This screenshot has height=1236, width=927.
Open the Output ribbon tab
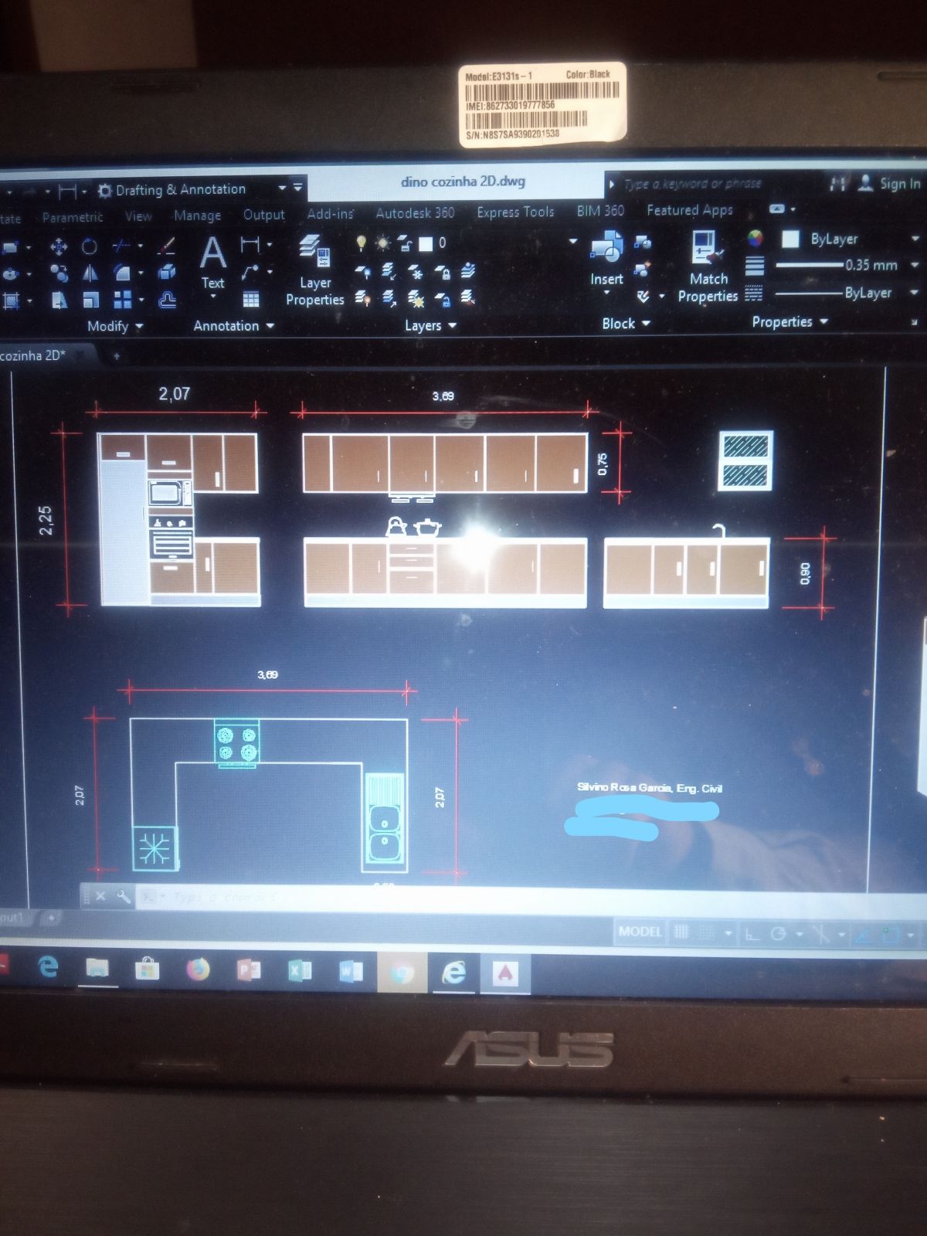click(264, 215)
